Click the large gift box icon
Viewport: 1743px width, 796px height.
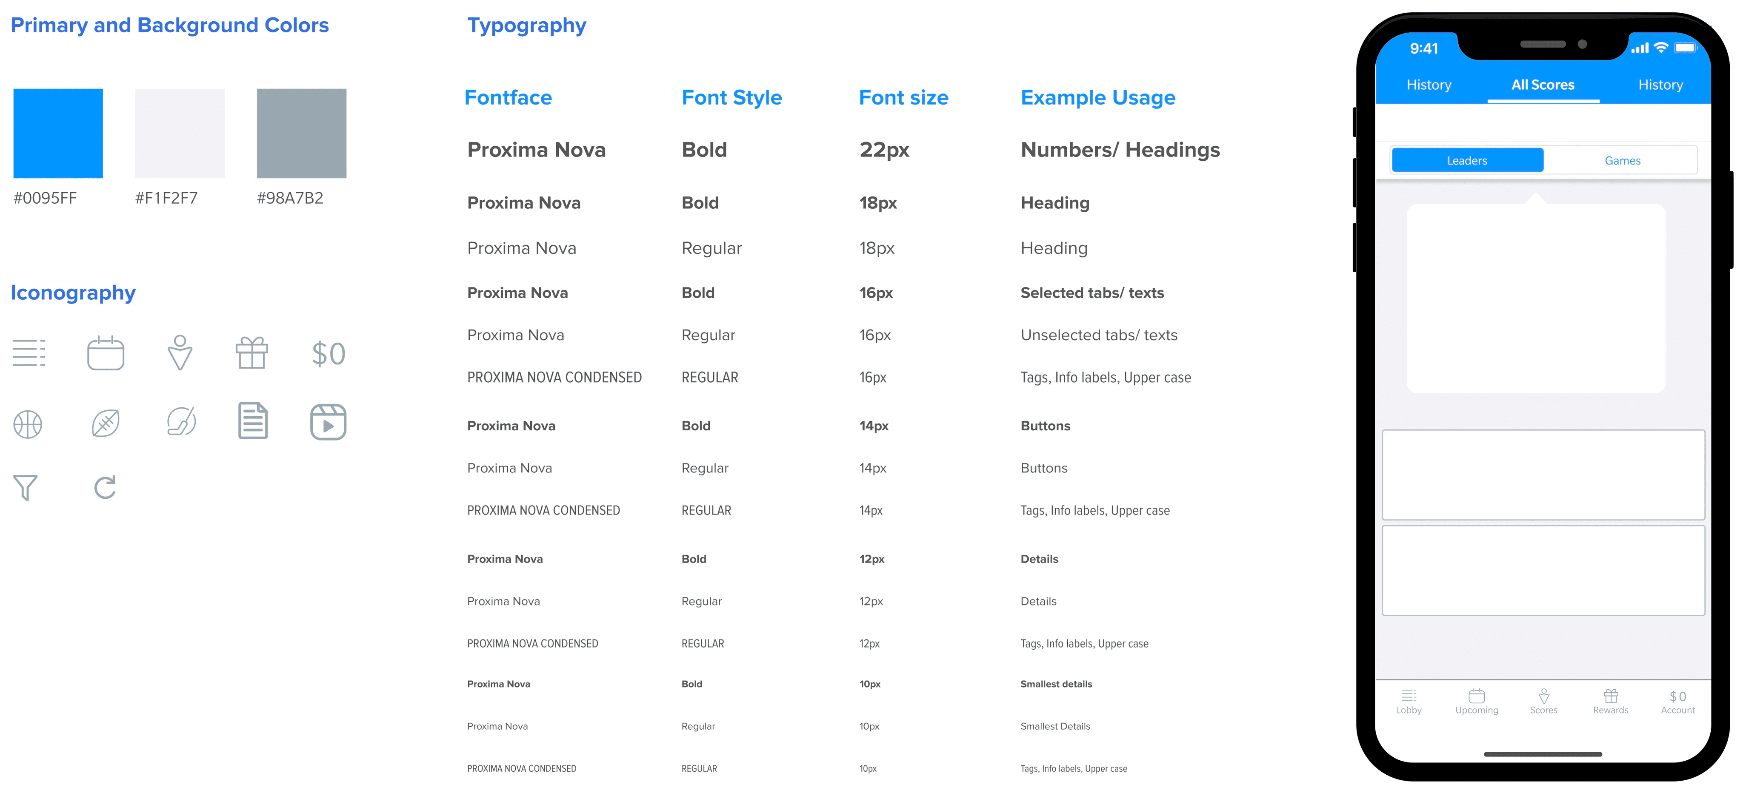coord(252,353)
